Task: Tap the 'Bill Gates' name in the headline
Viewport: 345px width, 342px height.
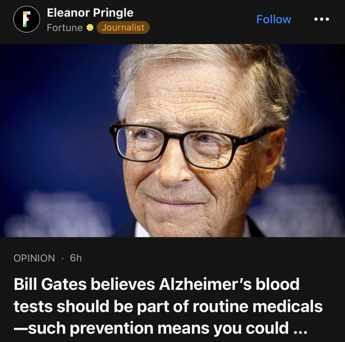Action: pyautogui.click(x=50, y=284)
